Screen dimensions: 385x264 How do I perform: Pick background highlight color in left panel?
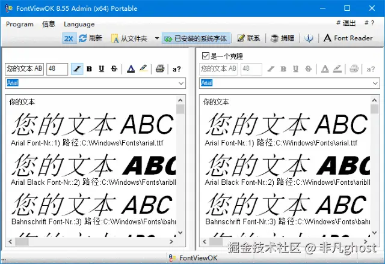143,69
